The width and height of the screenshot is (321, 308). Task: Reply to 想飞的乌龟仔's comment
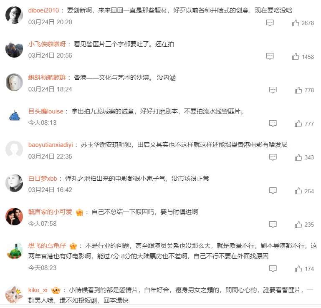pos(273,269)
